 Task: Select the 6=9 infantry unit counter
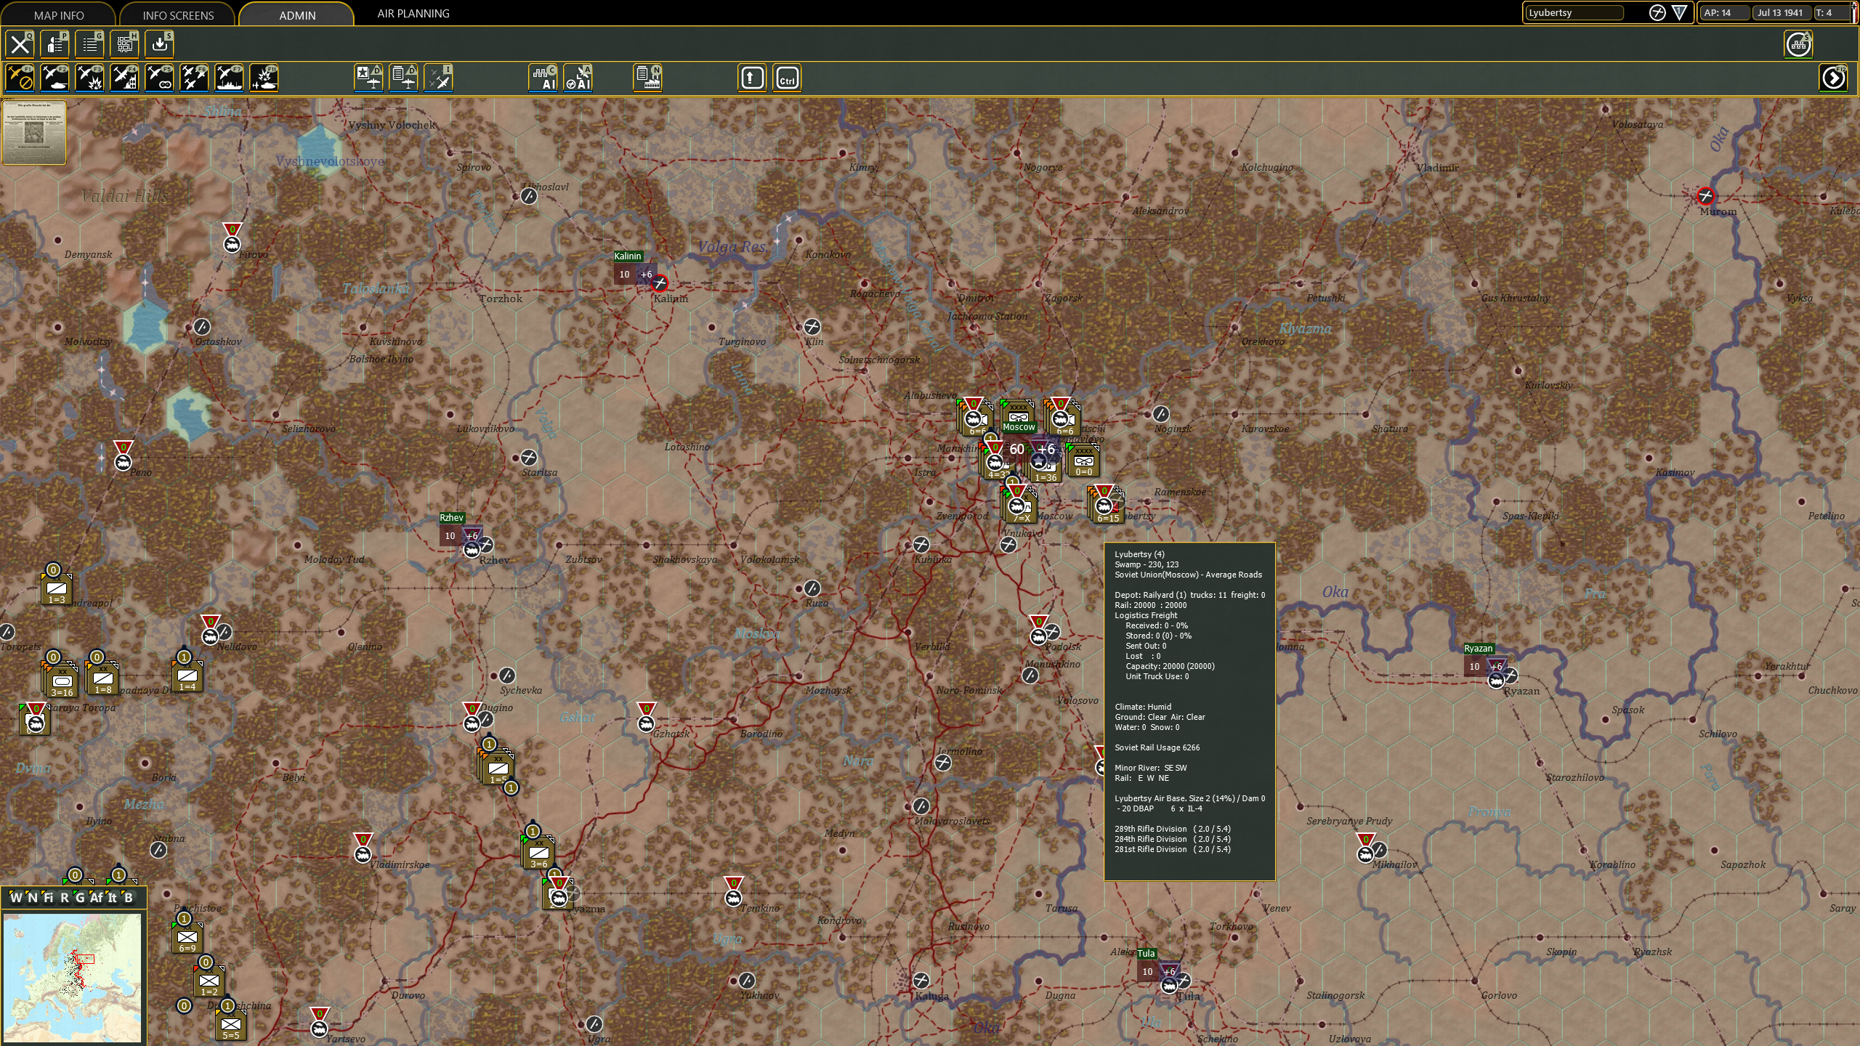187,938
